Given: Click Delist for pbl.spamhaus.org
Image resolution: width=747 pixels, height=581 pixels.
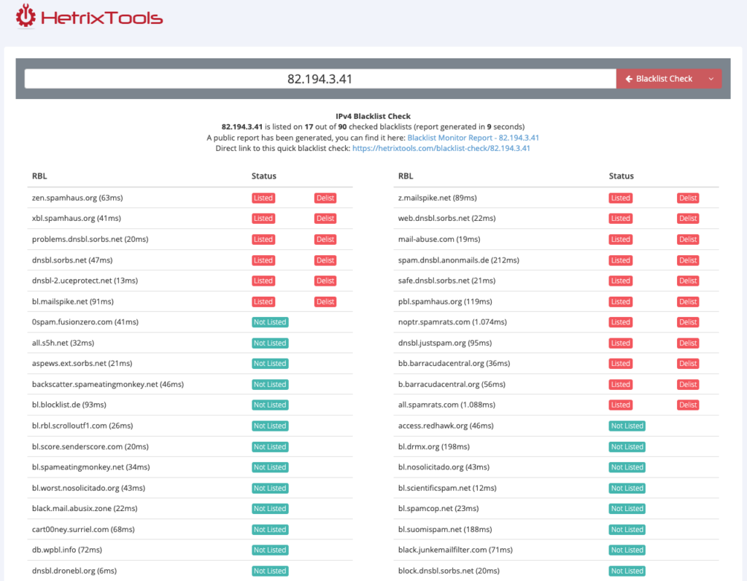Looking at the screenshot, I should pyautogui.click(x=688, y=302).
